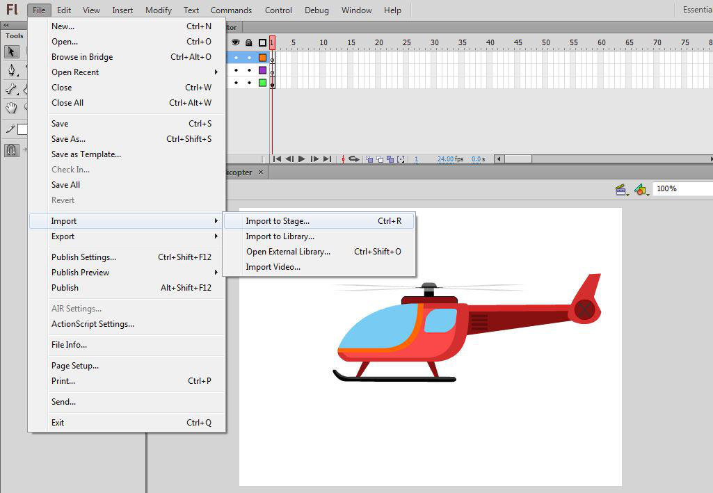Toggle lock all layers padlock icon
This screenshot has height=493, width=713.
click(249, 42)
